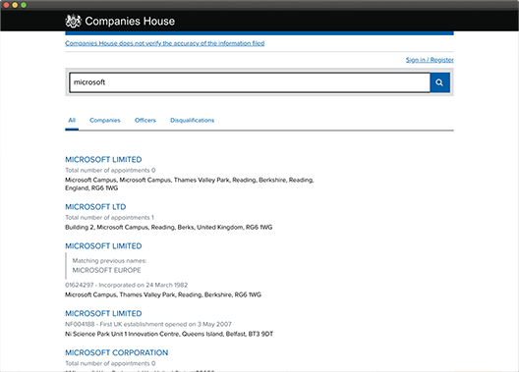Open the Disqualifications tab
The image size is (519, 372).
(x=193, y=121)
